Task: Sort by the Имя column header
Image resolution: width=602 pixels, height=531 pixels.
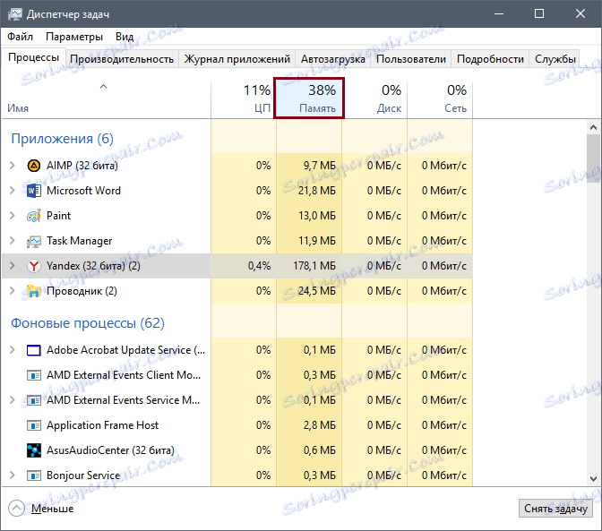Action: point(106,99)
